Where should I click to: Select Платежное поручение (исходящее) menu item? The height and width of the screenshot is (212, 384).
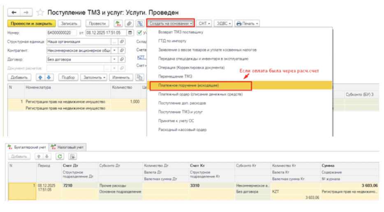[x=188, y=85]
